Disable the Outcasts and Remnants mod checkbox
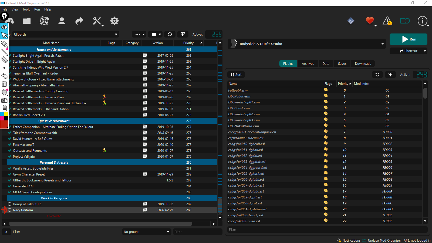 pos(9,151)
